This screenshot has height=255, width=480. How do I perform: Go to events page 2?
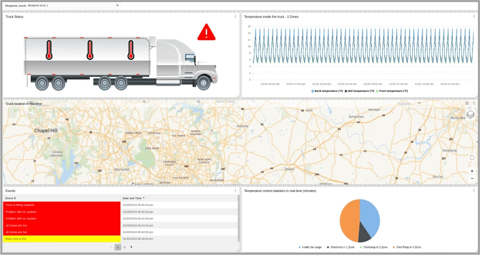[125, 247]
